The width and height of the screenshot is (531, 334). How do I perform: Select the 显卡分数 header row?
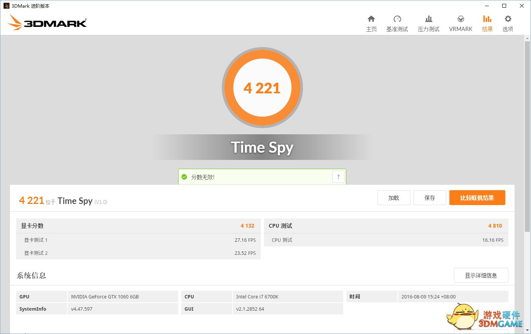[x=138, y=226]
